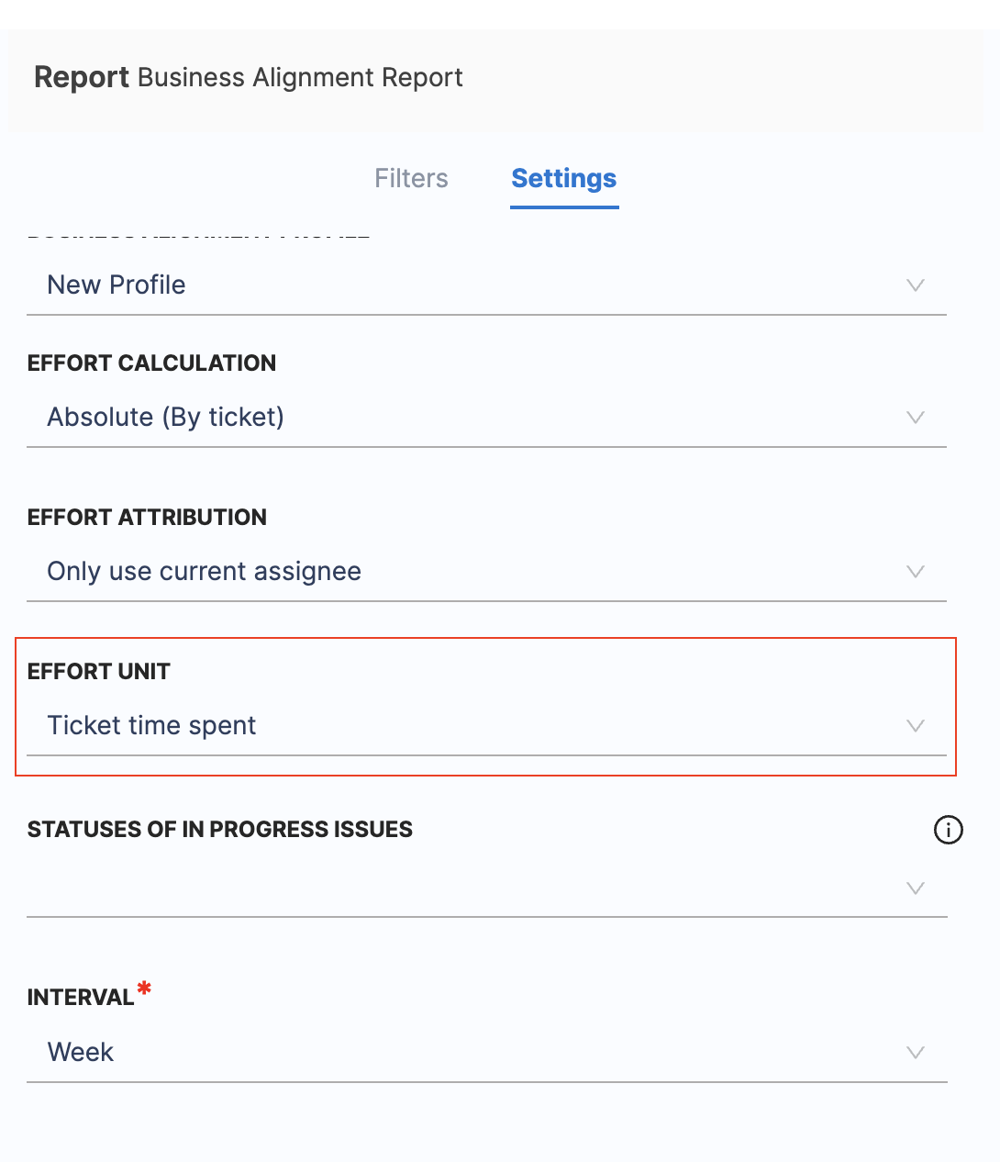
Task: Click the EFFORT CALCULATION label
Action: tap(151, 363)
